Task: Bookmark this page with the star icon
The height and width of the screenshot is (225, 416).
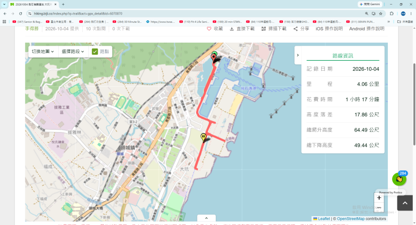Action: [381, 14]
